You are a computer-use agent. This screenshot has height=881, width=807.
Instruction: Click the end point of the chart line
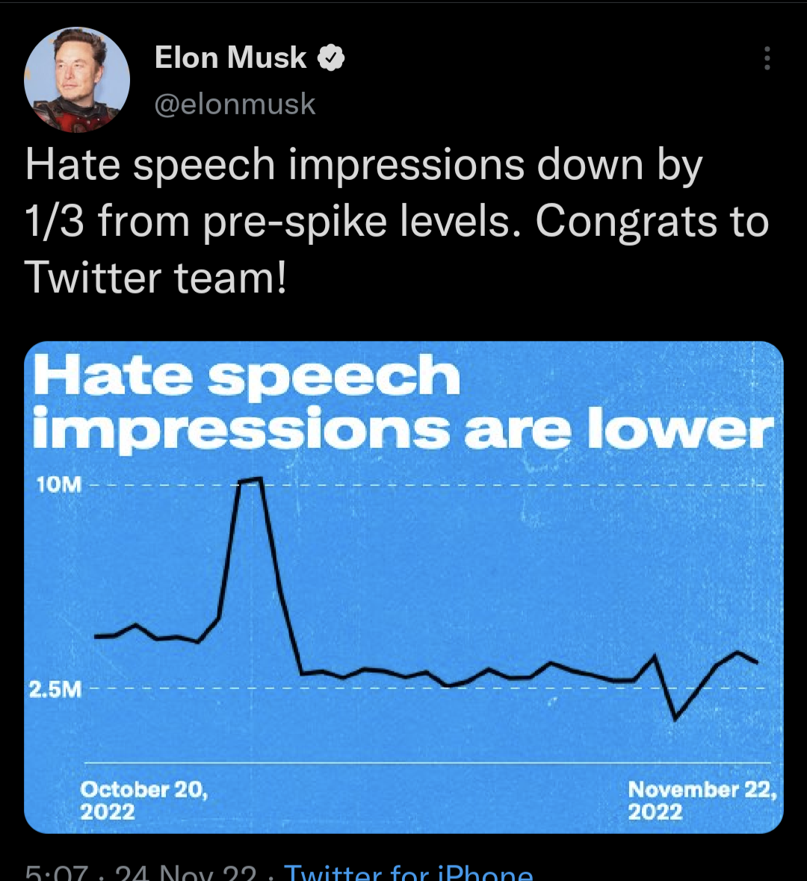coord(757,661)
